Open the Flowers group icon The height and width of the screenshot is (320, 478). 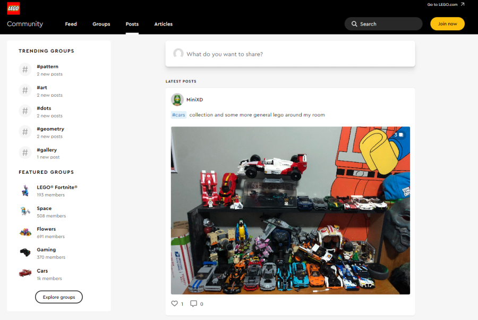click(x=25, y=232)
